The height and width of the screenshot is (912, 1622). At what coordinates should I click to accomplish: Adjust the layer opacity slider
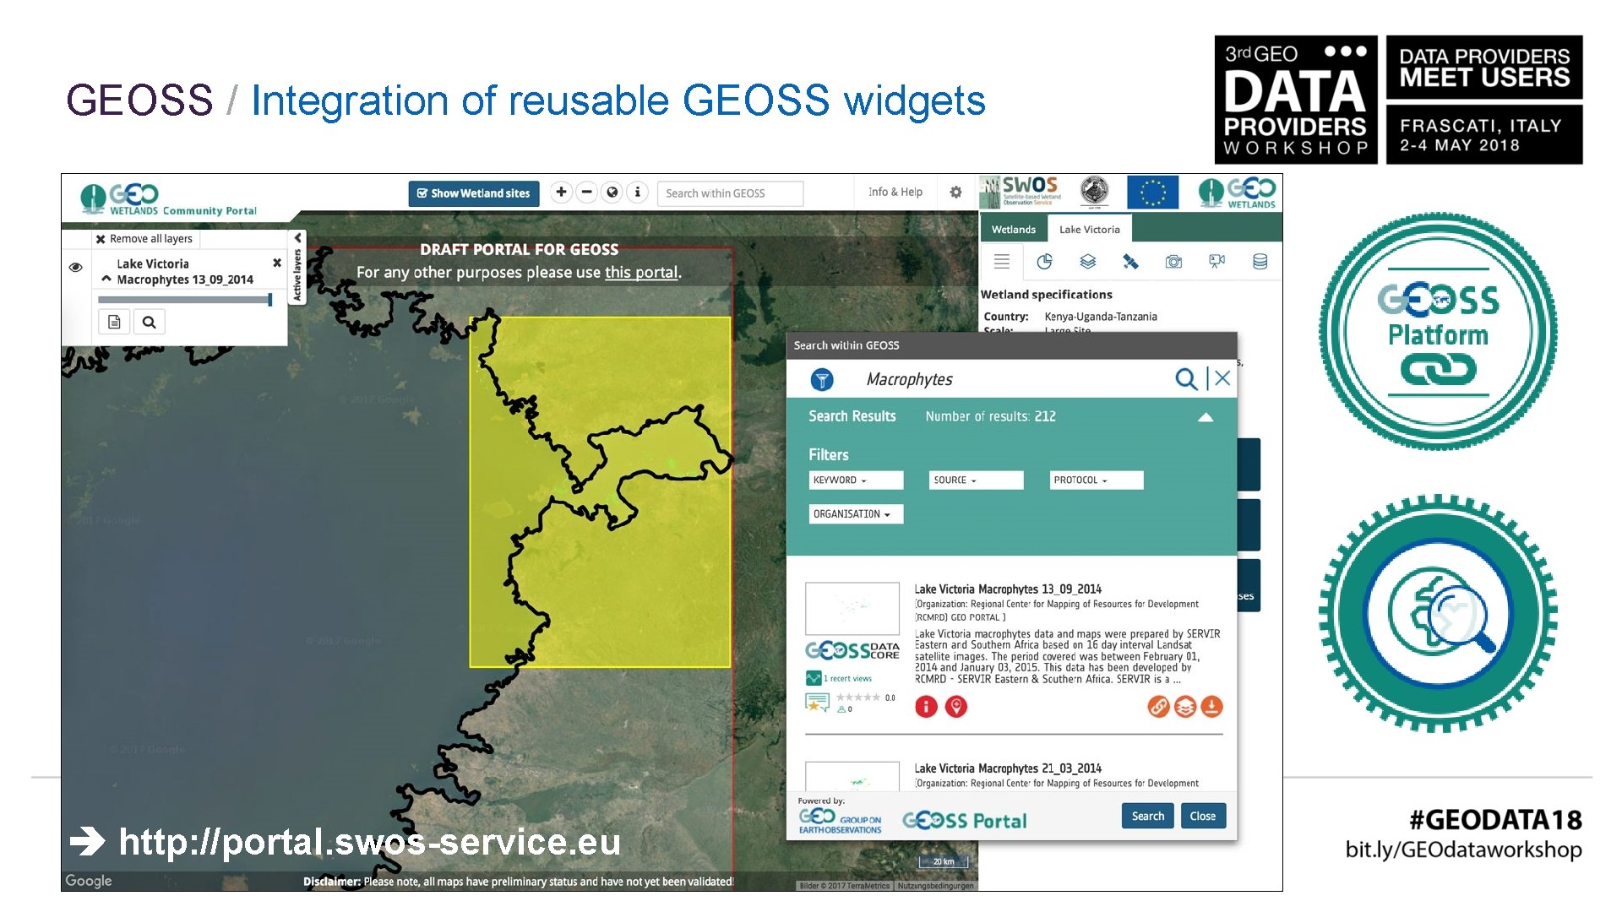[269, 300]
